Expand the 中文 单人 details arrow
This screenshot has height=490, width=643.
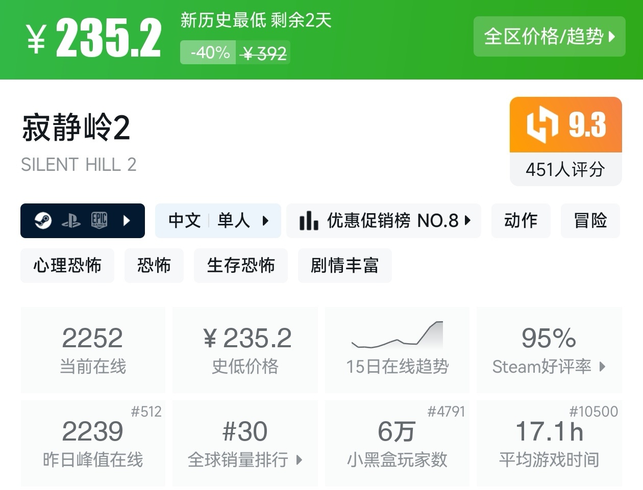point(266,221)
